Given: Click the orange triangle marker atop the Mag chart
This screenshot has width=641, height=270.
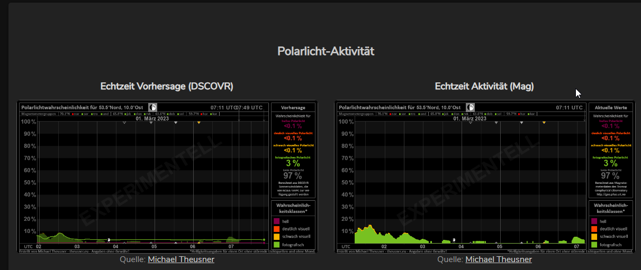Looking at the screenshot, I should [x=544, y=123].
